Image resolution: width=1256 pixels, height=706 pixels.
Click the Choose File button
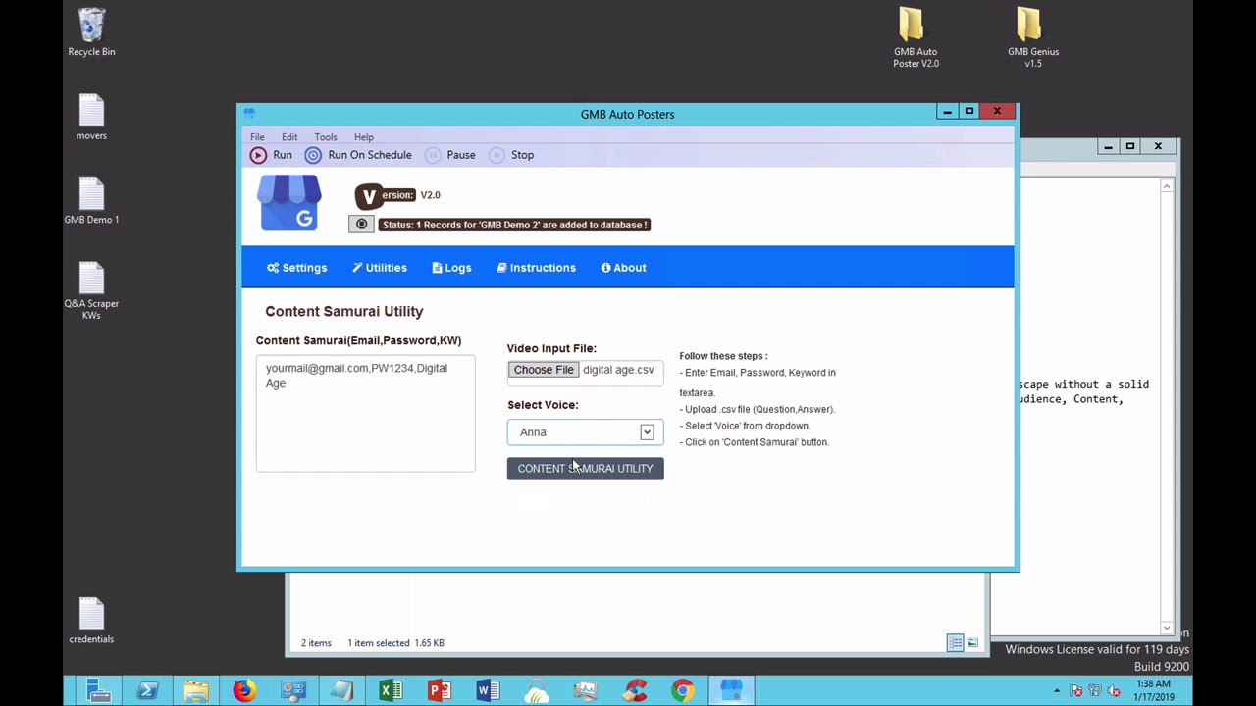544,370
